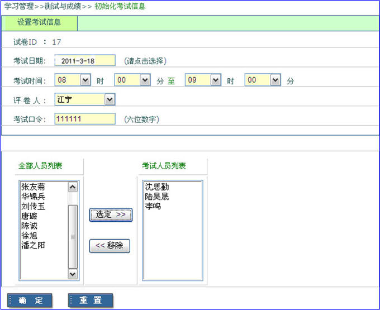
Task: Select 陆昊晟 in the exam personnel list
Action: (x=157, y=197)
